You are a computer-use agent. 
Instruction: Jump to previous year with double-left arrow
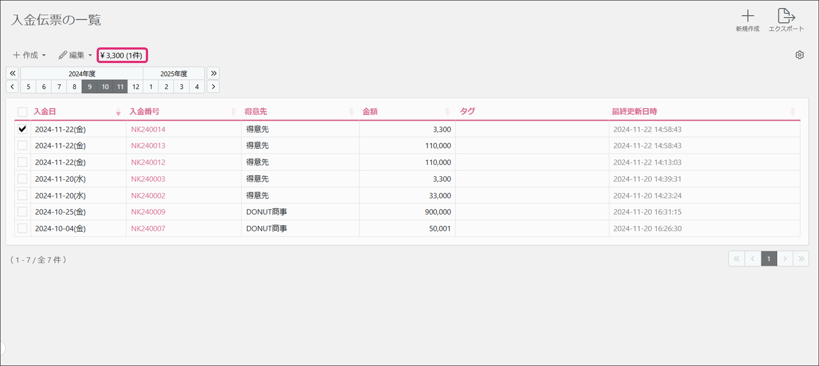13,73
